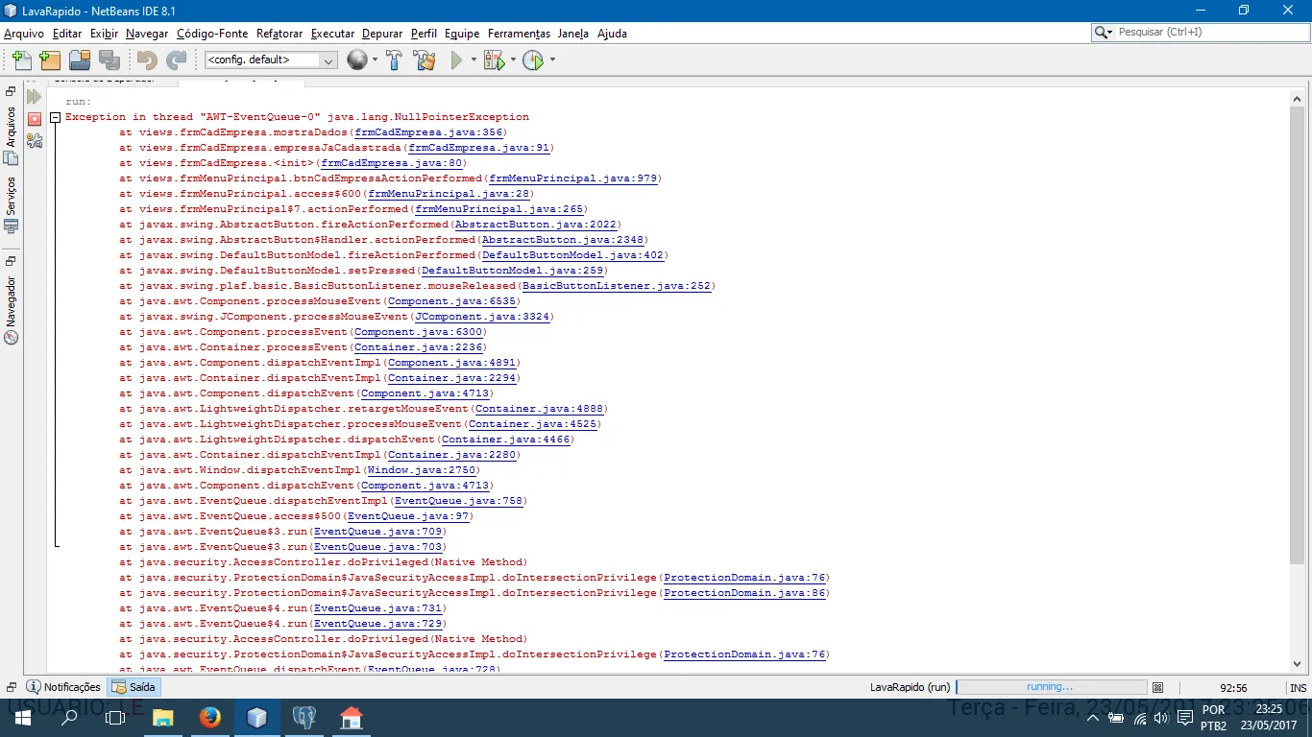Show hidden system tray icons chevron
Screen dimensions: 1312x737
coord(1095,718)
